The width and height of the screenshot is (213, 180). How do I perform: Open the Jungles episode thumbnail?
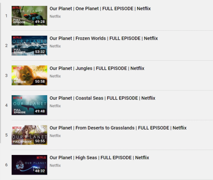click(30, 75)
